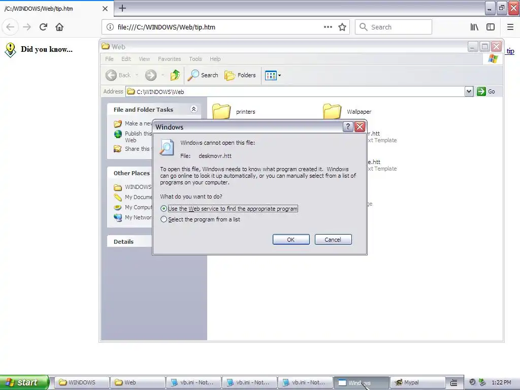Close the tip.htm browser tab
The image size is (520, 390).
click(x=105, y=8)
